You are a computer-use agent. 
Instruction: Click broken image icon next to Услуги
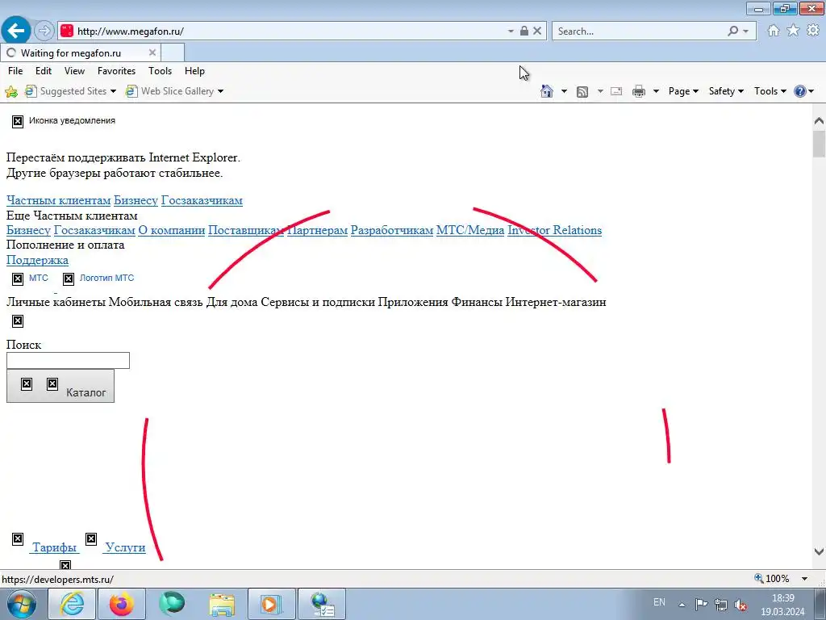point(91,538)
